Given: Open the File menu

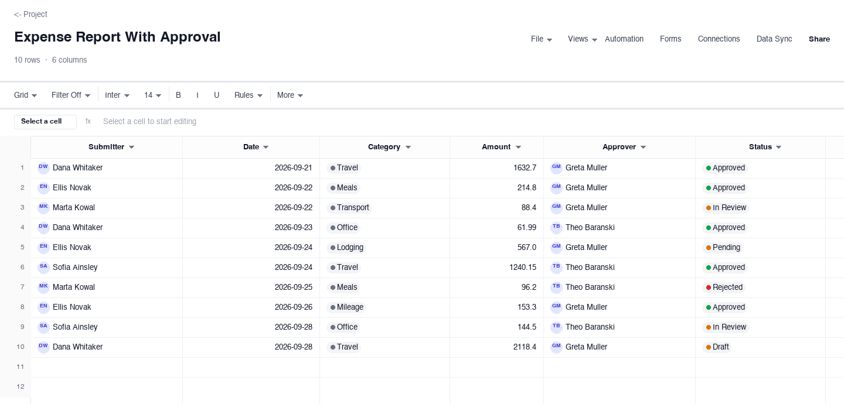Looking at the screenshot, I should point(542,39).
